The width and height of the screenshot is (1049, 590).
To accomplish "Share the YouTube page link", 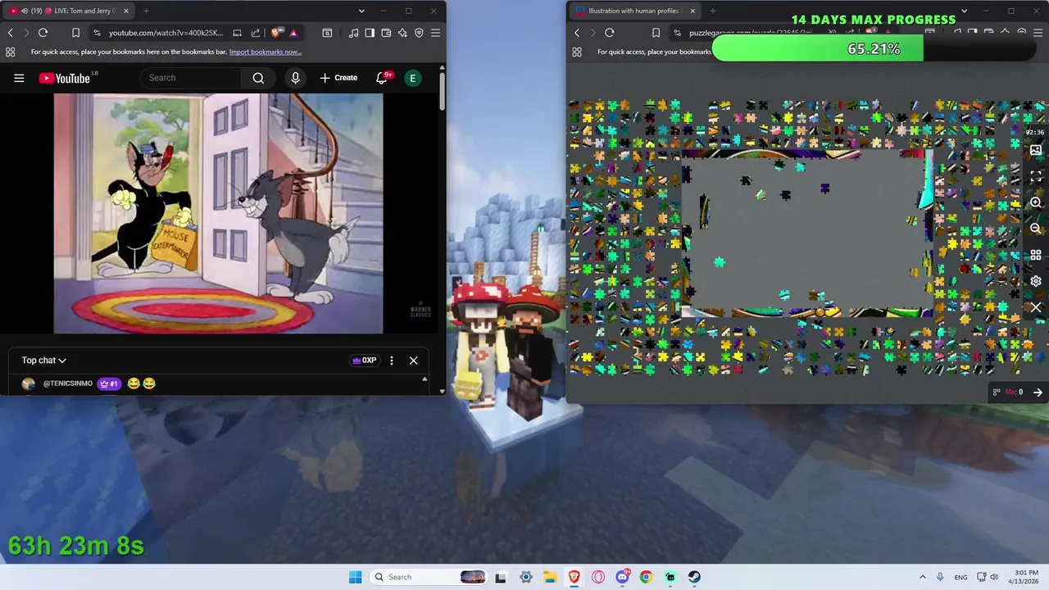I will click(256, 33).
